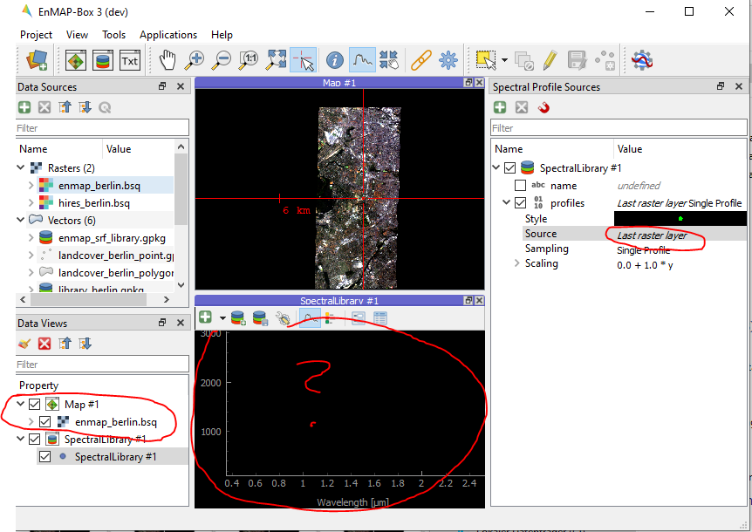This screenshot has width=752, height=532.
Task: Open the EnMAP-Box settings gear icon
Action: point(448,60)
